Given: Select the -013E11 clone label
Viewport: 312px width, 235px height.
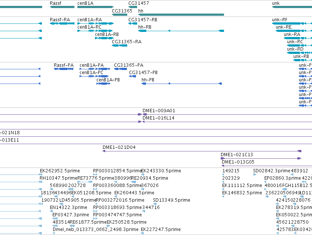Looking at the screenshot, I should (10, 140).
